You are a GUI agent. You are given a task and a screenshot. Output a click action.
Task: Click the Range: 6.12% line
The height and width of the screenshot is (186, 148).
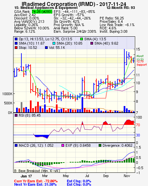click(x=25, y=32)
